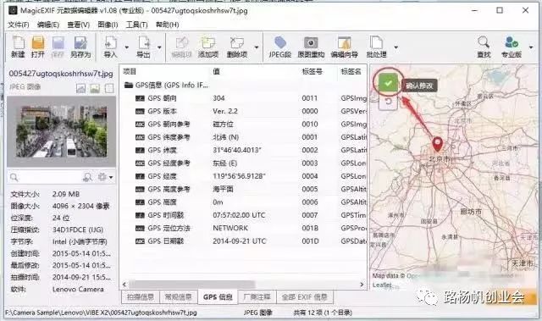Open the 编辑(E) menu

coord(48,25)
